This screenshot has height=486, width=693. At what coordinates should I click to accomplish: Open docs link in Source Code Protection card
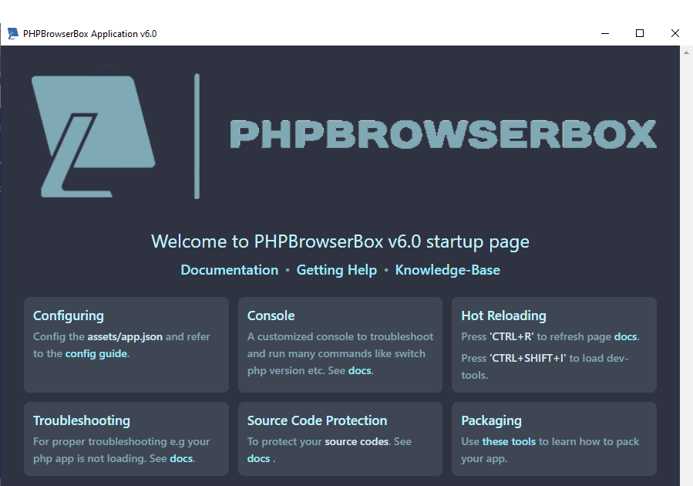click(258, 458)
